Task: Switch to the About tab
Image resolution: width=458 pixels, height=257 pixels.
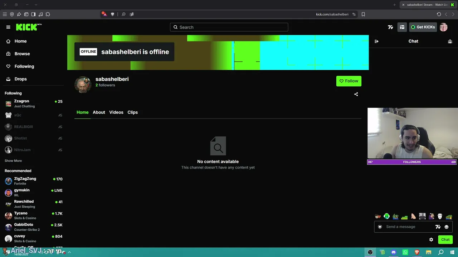Action: [x=99, y=112]
